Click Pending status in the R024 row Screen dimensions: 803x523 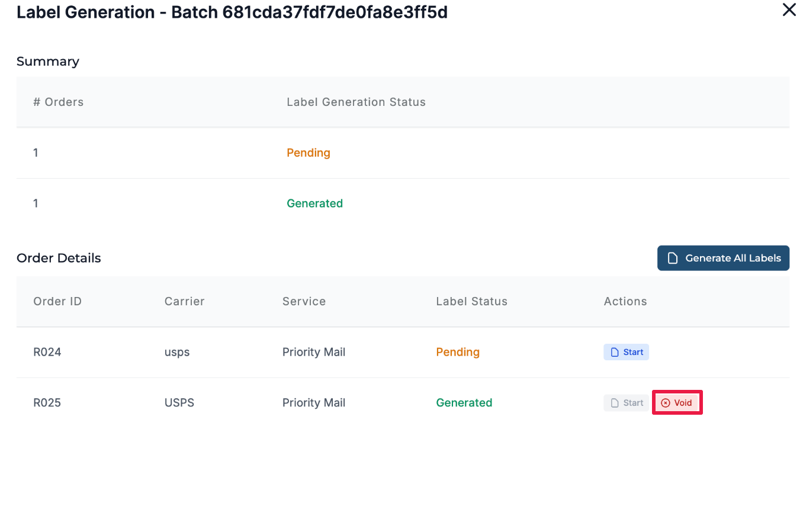[458, 352]
